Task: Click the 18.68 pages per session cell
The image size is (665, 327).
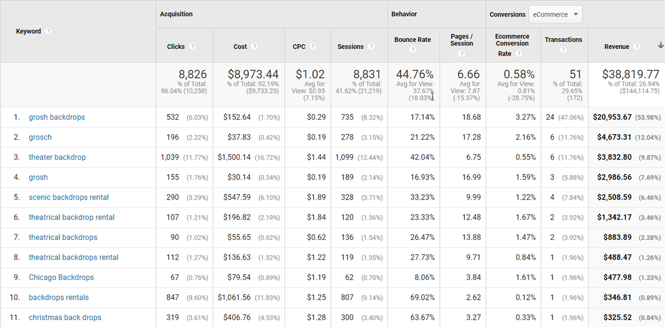Action: pyautogui.click(x=472, y=117)
